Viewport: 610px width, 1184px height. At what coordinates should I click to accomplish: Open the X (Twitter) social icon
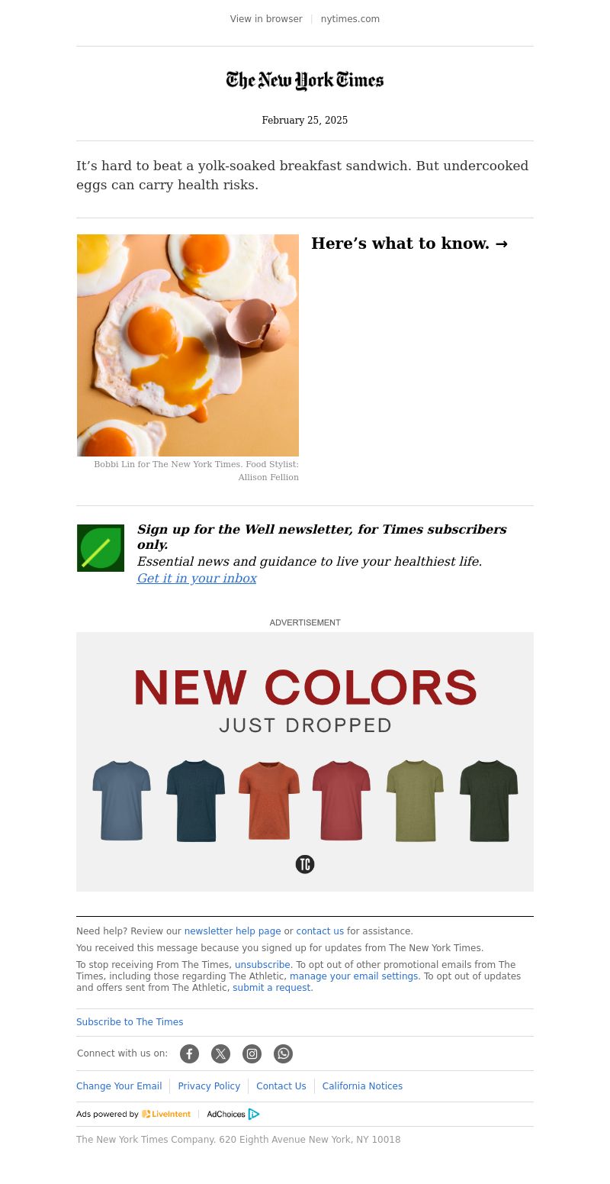coord(220,1053)
